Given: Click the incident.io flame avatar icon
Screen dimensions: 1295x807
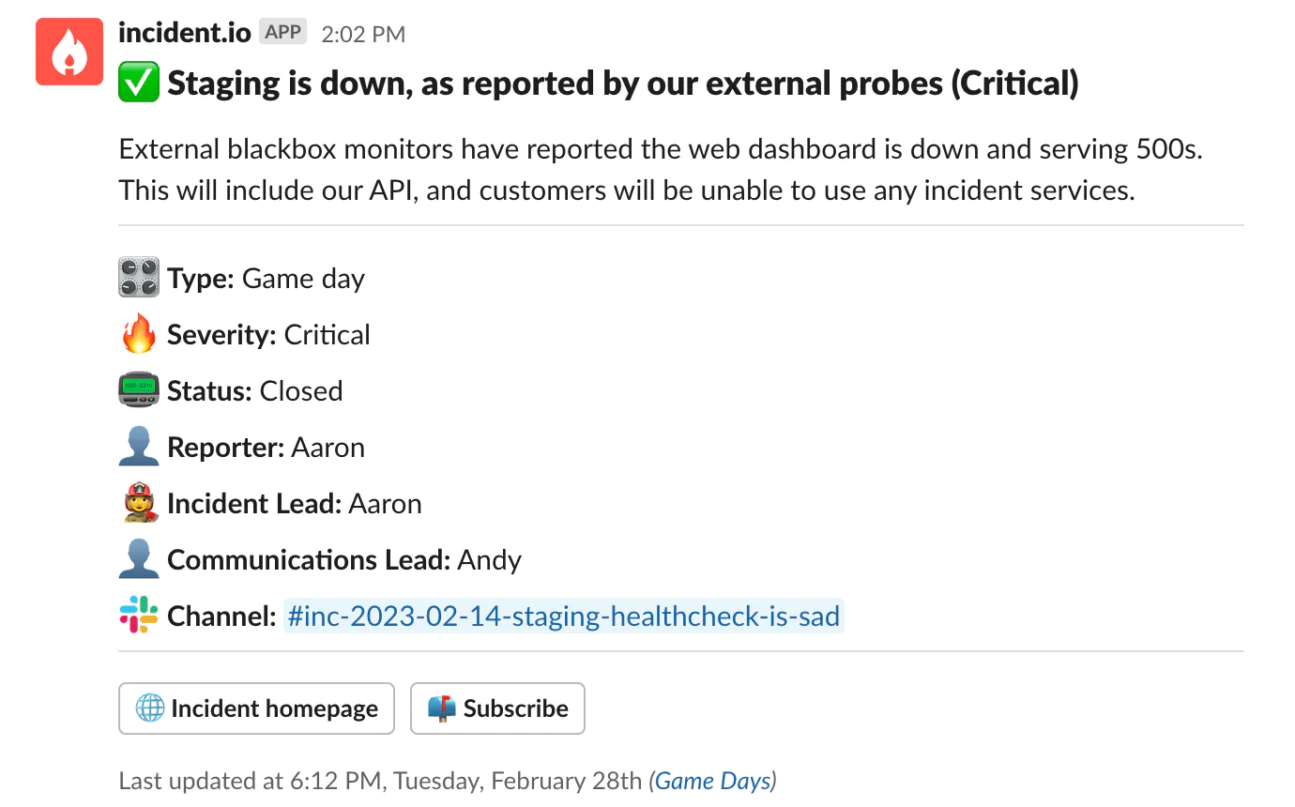Looking at the screenshot, I should pos(69,52).
